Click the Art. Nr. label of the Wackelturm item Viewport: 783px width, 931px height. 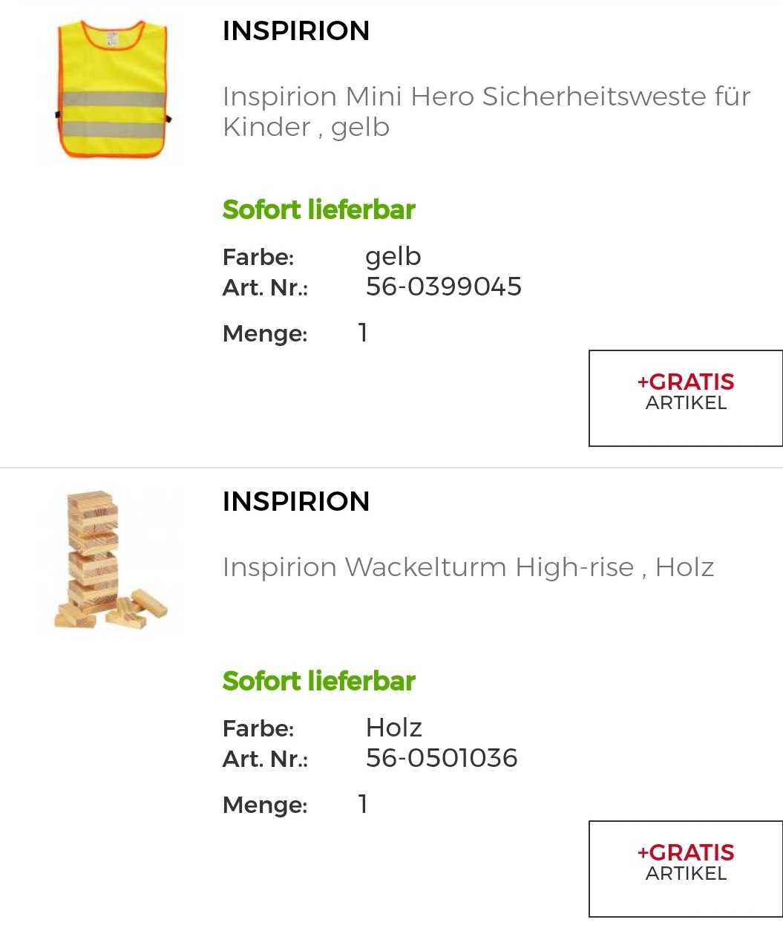(x=266, y=759)
